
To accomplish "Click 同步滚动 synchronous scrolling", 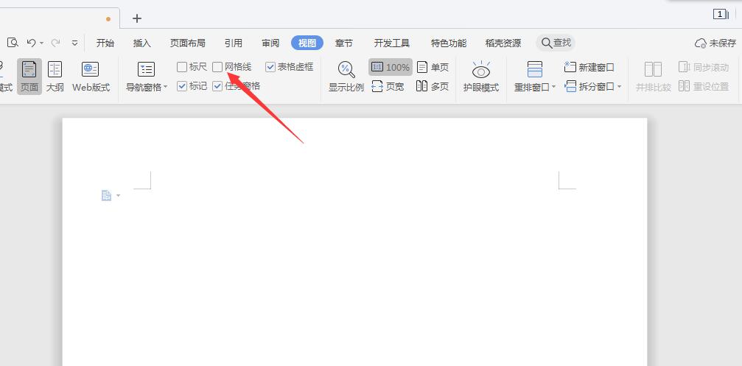I will point(704,67).
